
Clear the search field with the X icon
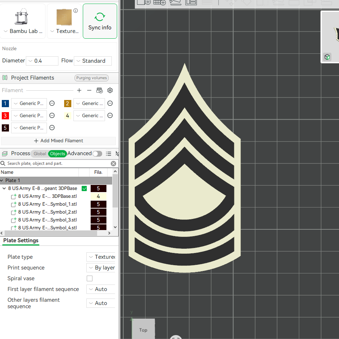coord(113,164)
